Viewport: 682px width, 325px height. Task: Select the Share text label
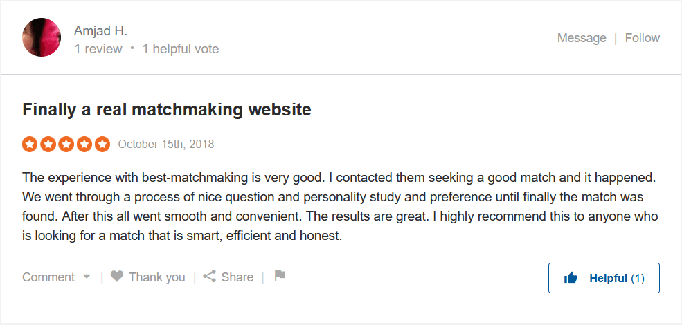click(237, 277)
